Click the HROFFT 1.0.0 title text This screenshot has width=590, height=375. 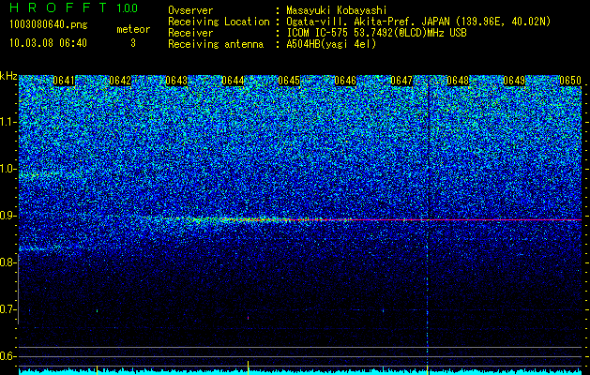74,7
